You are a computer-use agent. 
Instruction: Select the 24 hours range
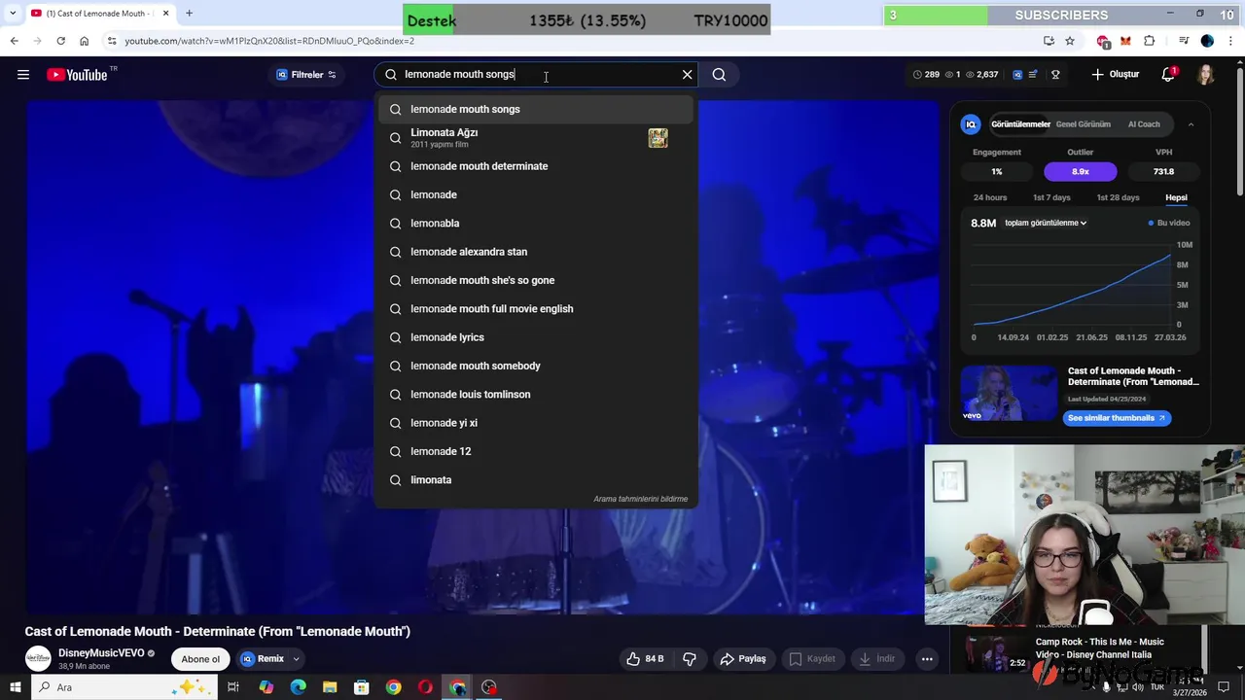tap(990, 197)
